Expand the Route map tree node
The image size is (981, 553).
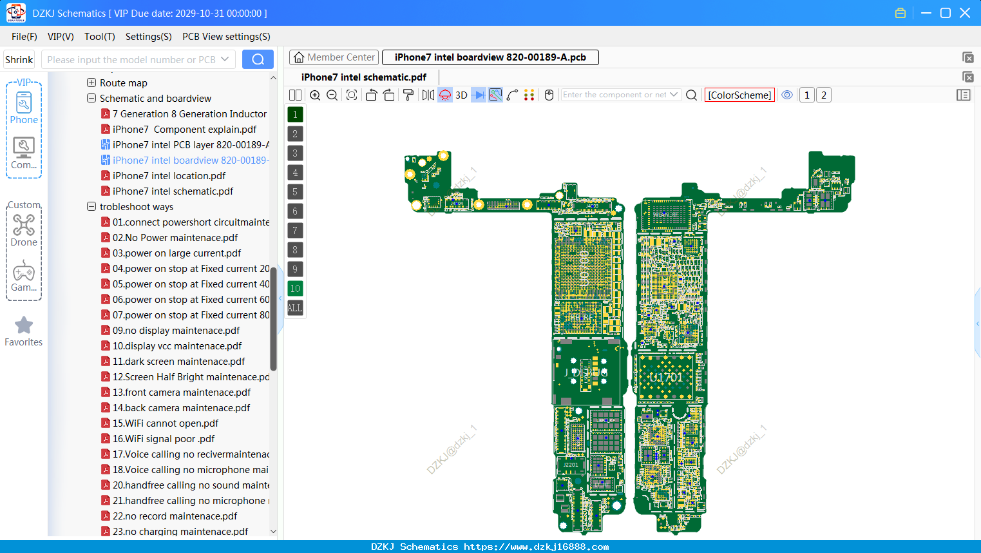(x=91, y=82)
